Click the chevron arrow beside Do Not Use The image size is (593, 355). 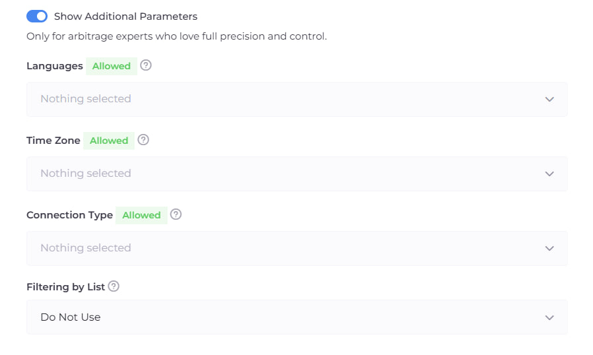click(549, 317)
